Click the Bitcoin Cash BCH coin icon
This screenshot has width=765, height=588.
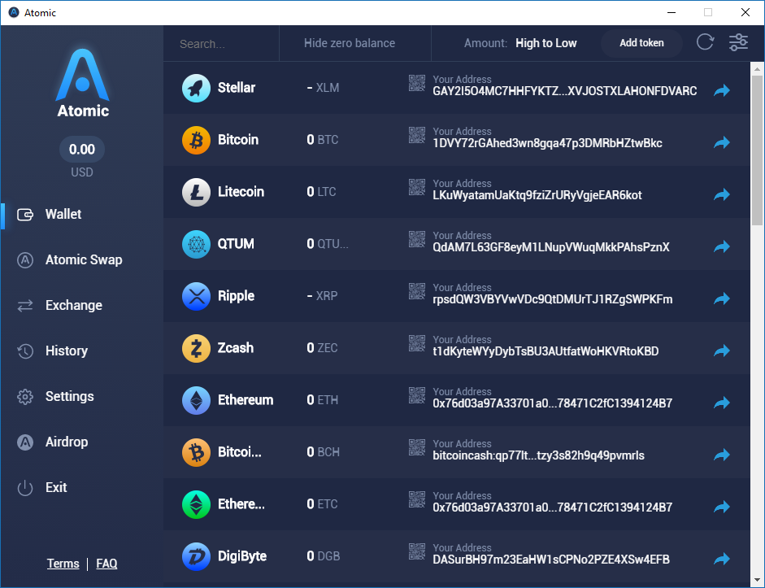tap(196, 452)
